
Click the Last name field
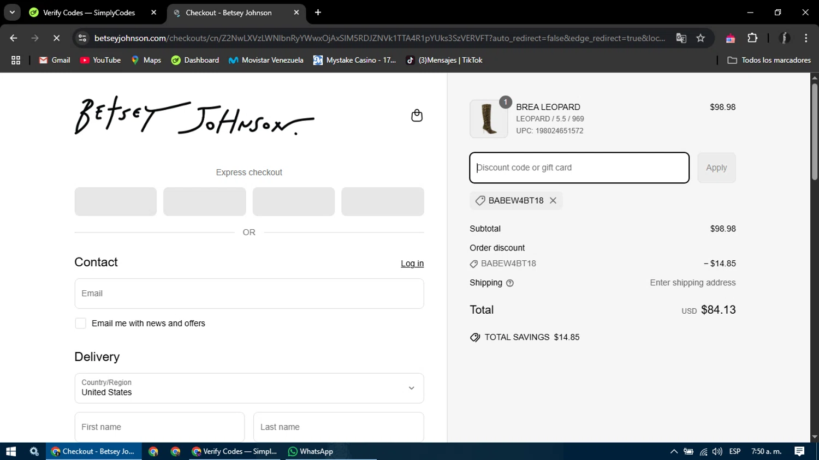pos(339,427)
